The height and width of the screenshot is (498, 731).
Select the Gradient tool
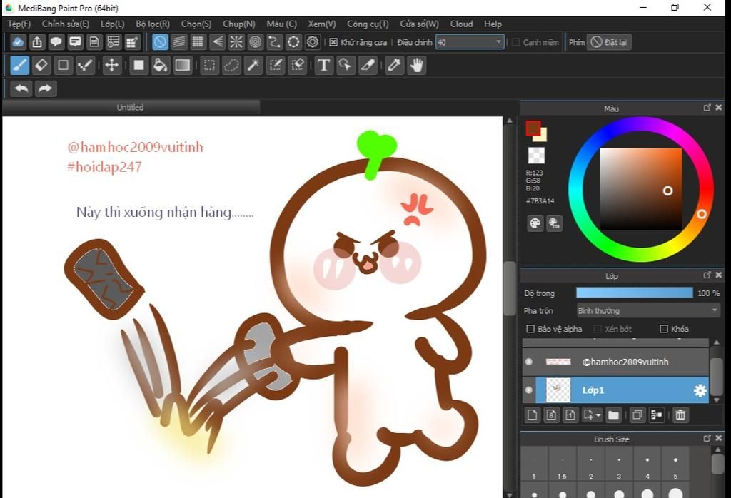click(182, 65)
